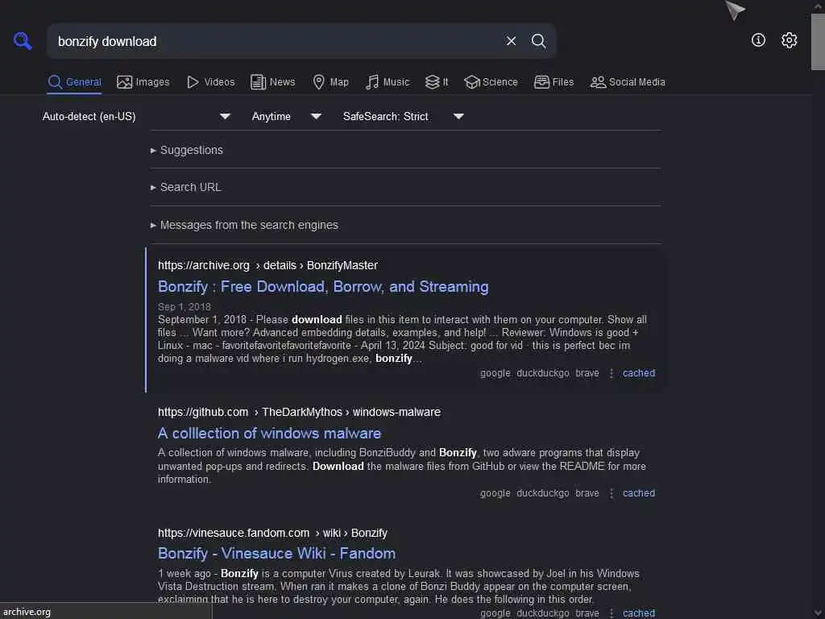Click the three-dot menu on Vinesauce result
The width and height of the screenshot is (825, 619).
(611, 613)
